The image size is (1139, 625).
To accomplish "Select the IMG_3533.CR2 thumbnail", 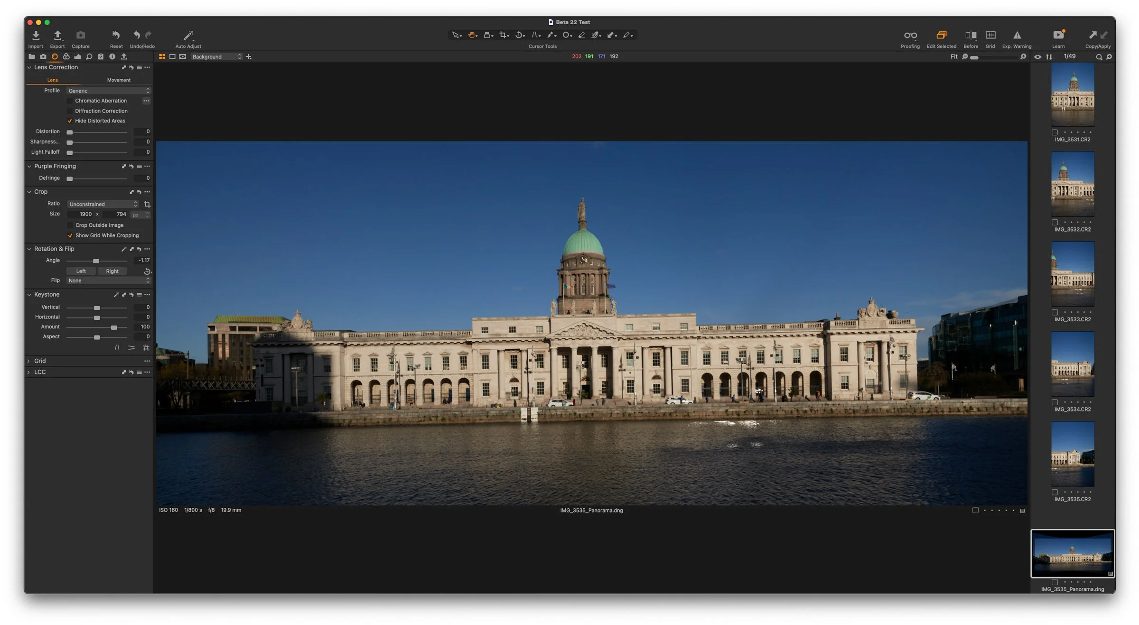I will pos(1072,274).
